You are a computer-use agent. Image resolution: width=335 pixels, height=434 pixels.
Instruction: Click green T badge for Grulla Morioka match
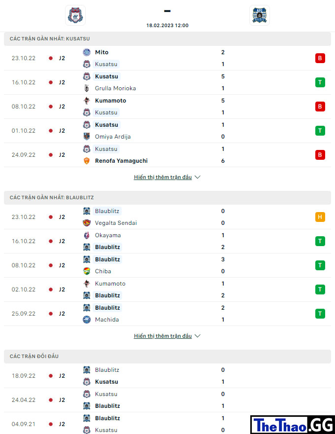click(x=320, y=82)
